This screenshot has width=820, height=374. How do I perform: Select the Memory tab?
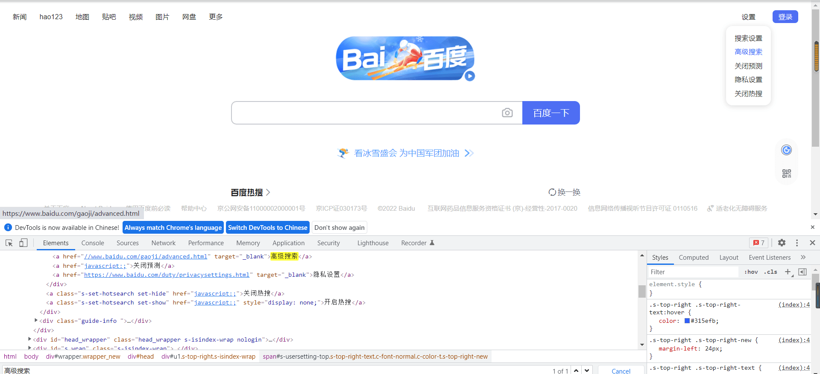(x=248, y=243)
